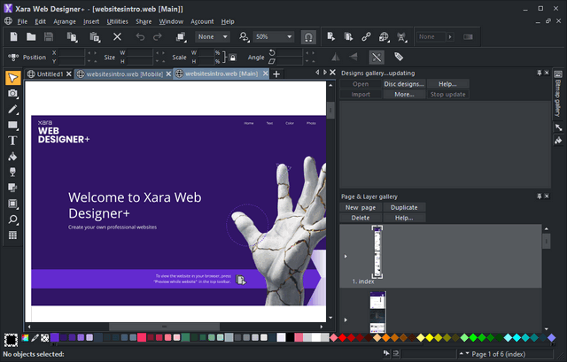Expand the index page layer tree
567x362 pixels.
(x=346, y=257)
